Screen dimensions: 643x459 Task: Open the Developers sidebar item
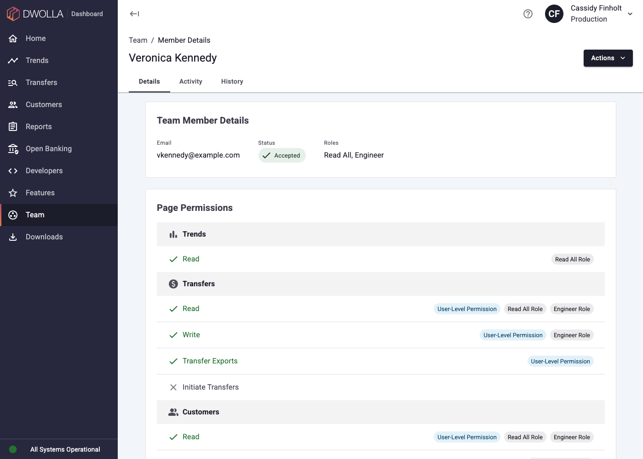(59, 171)
